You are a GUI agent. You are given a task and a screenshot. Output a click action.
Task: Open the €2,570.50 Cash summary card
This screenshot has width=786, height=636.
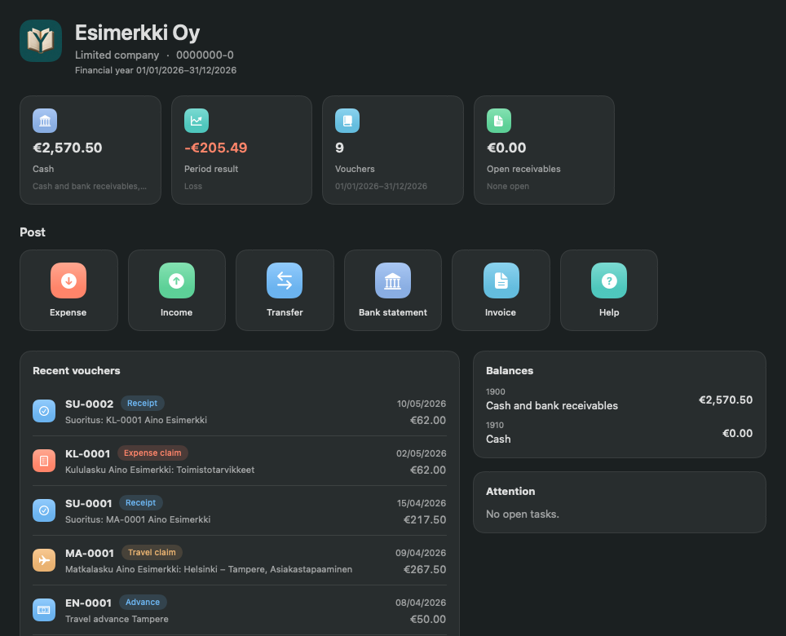pos(91,150)
